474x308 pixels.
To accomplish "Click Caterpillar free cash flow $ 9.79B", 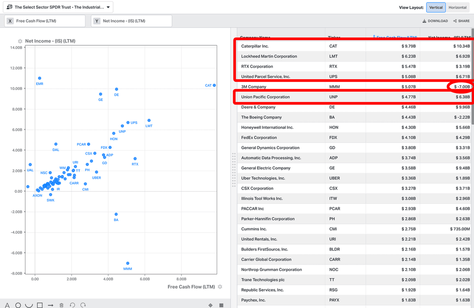I will pos(409,46).
